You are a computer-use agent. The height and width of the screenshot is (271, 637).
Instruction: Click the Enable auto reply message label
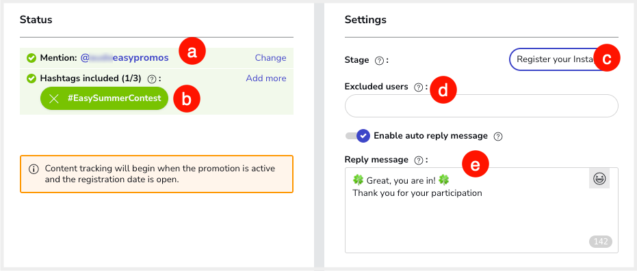point(430,136)
